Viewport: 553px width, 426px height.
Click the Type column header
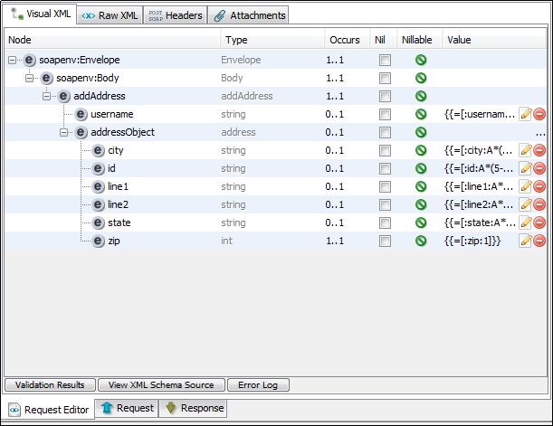272,40
